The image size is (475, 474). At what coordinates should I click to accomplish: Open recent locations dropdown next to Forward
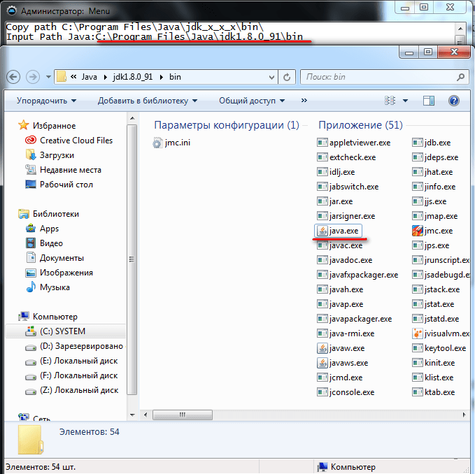pos(48,77)
